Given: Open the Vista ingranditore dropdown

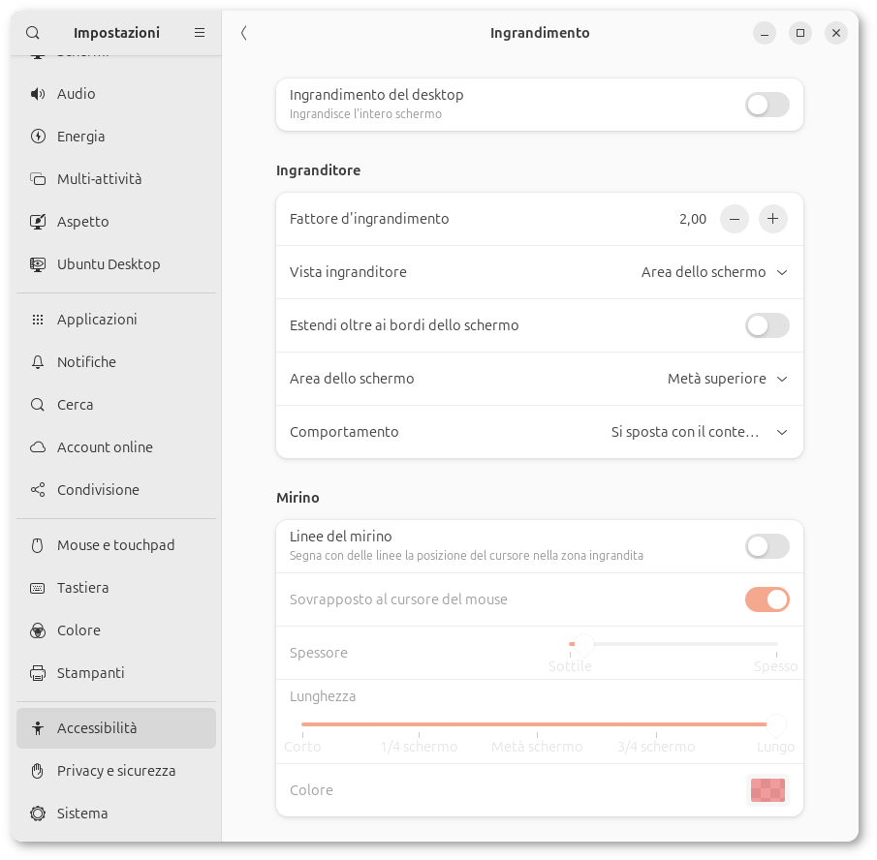Looking at the screenshot, I should point(714,272).
